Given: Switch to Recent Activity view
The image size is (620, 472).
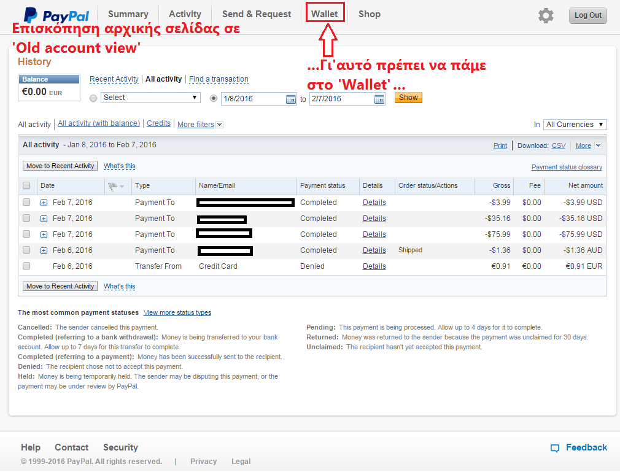Looking at the screenshot, I should click(x=114, y=79).
